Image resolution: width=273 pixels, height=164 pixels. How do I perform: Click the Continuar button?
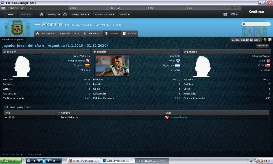point(256,11)
